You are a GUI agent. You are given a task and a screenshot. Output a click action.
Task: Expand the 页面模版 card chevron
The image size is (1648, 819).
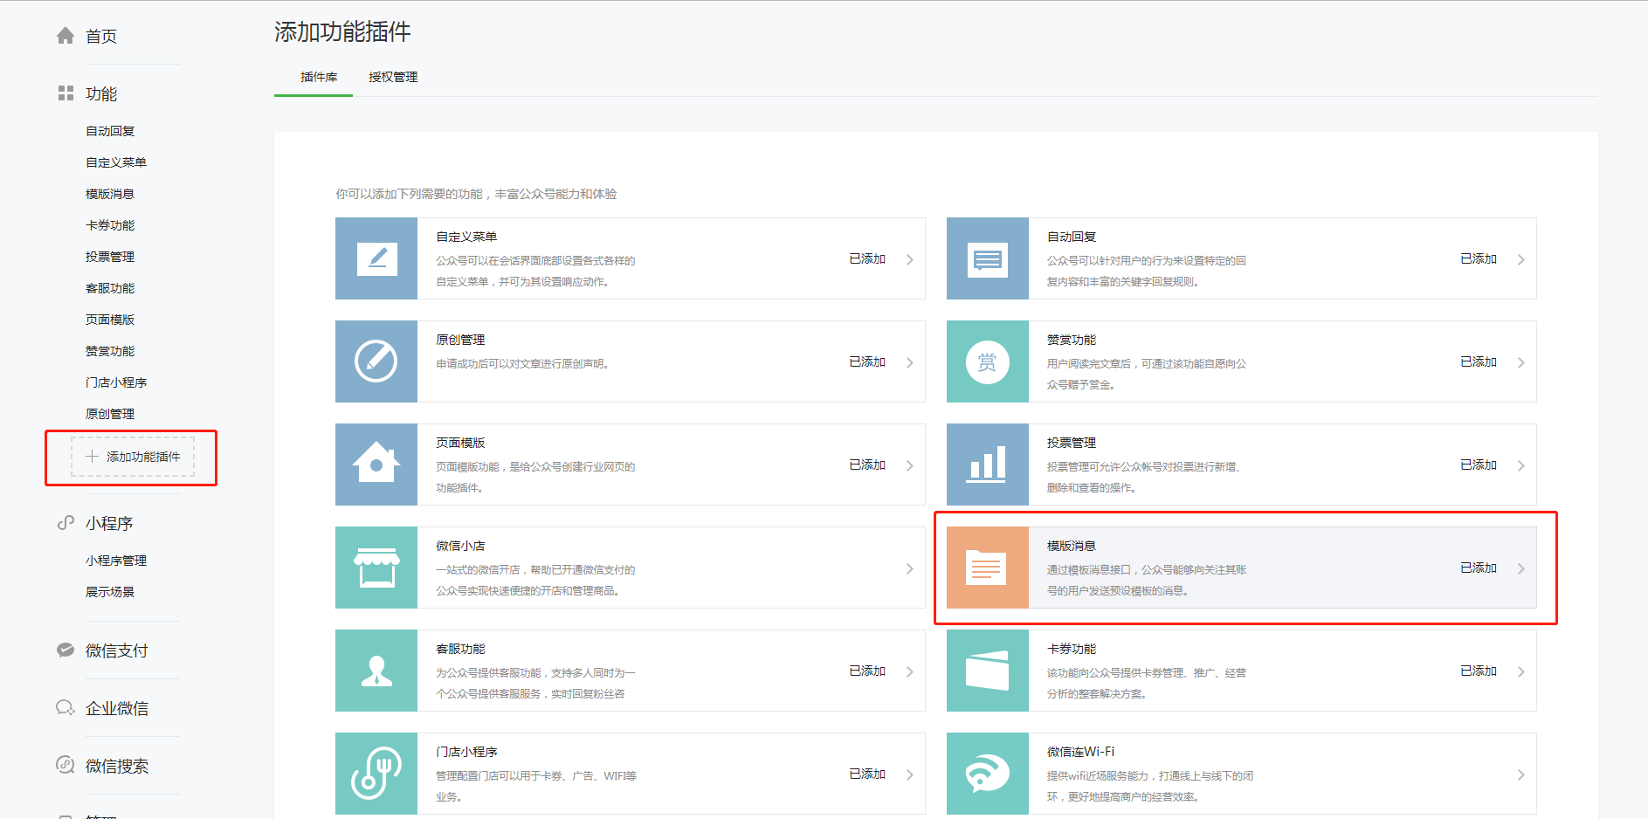pos(909,465)
